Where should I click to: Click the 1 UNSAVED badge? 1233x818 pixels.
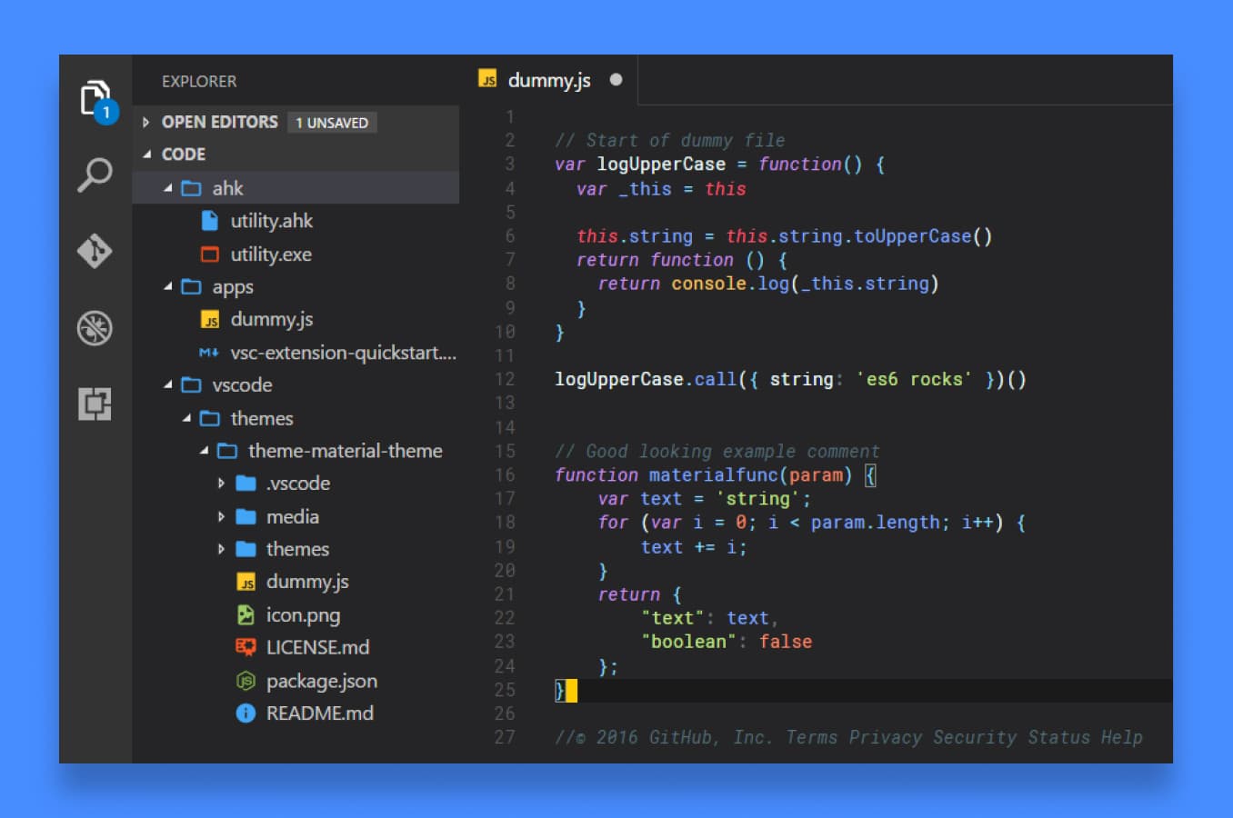(332, 122)
